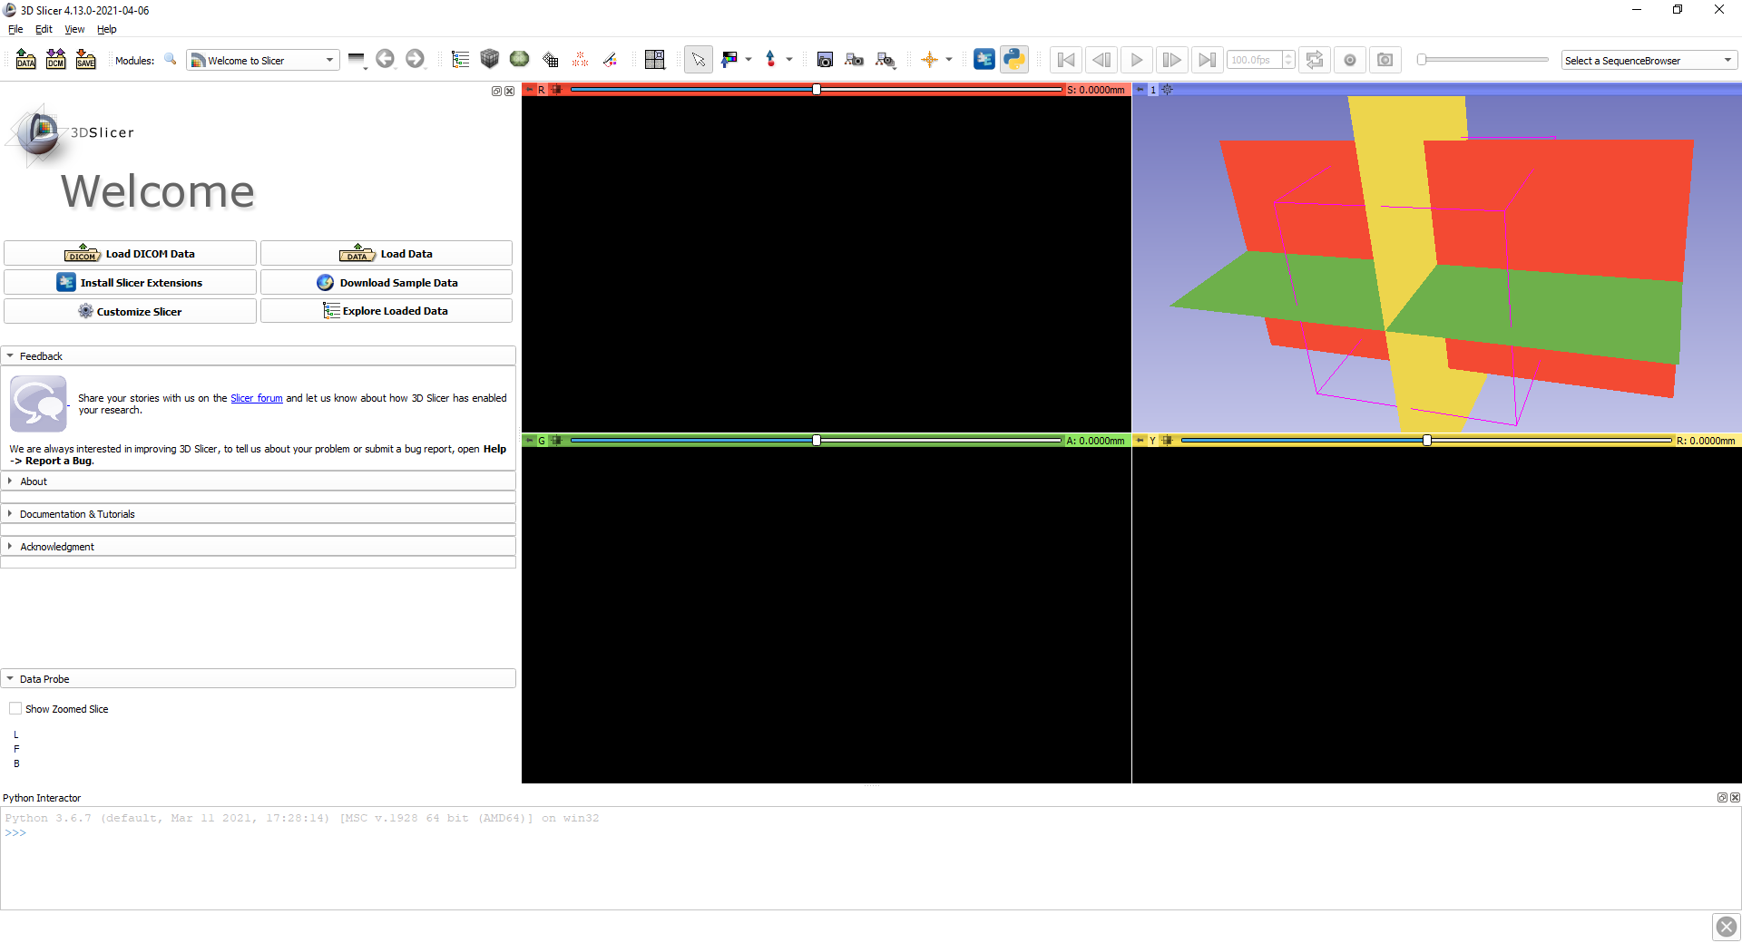The height and width of the screenshot is (943, 1742).
Task: Open the File menu
Action: [x=15, y=29]
